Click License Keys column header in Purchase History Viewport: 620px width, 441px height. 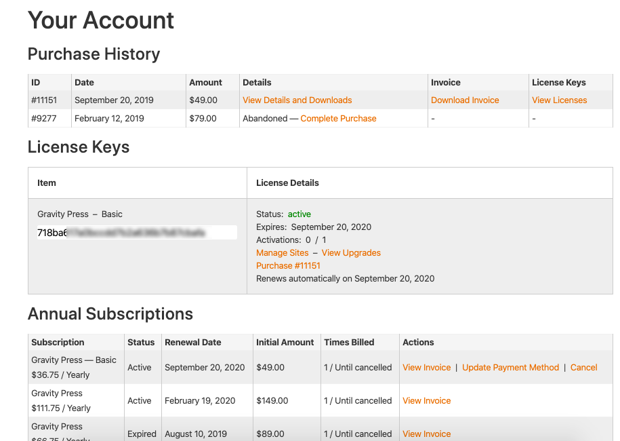(x=559, y=82)
